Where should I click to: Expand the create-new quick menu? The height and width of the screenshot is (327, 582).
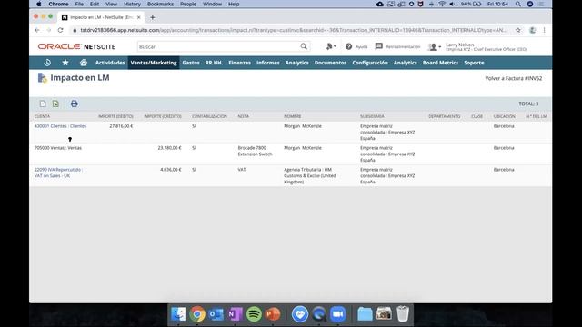[331, 46]
